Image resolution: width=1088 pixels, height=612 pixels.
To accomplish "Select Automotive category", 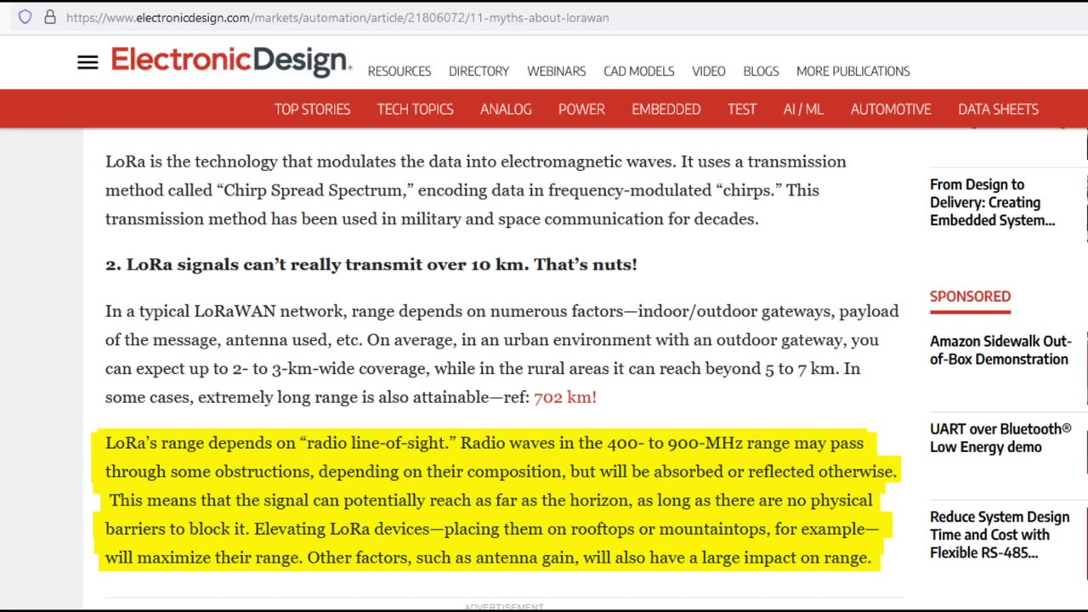I will [x=891, y=109].
